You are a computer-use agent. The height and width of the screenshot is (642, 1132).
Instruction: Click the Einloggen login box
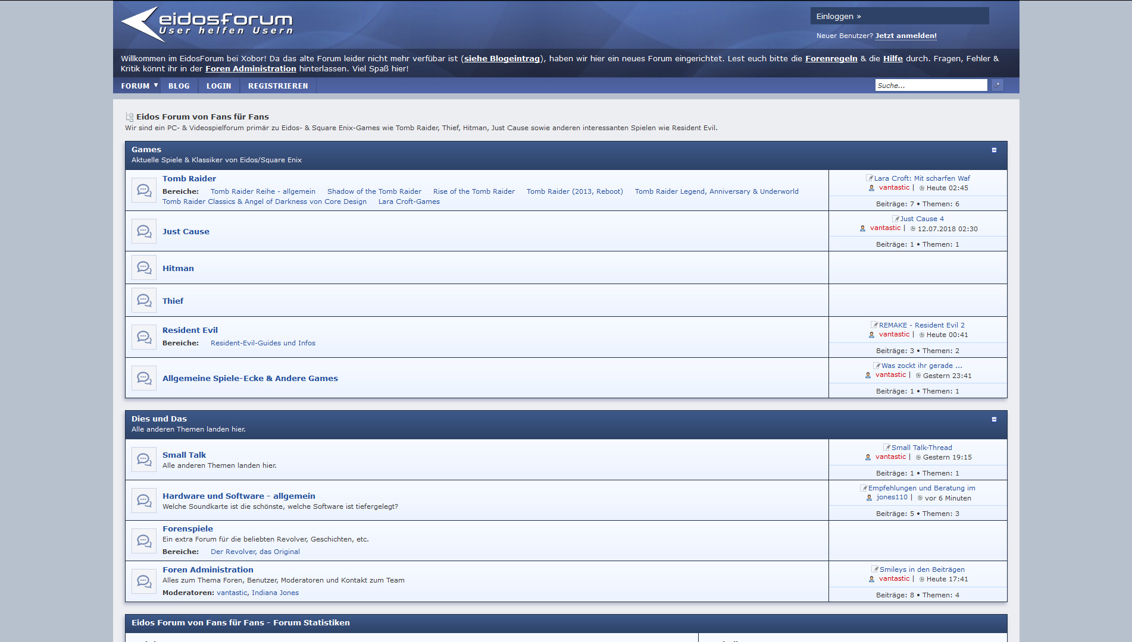pos(899,16)
